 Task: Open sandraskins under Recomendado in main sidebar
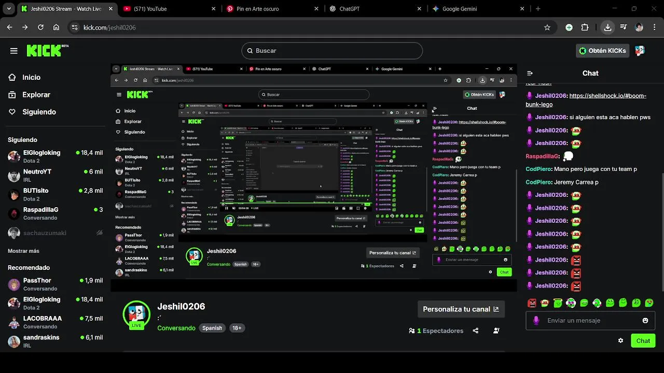click(55, 341)
